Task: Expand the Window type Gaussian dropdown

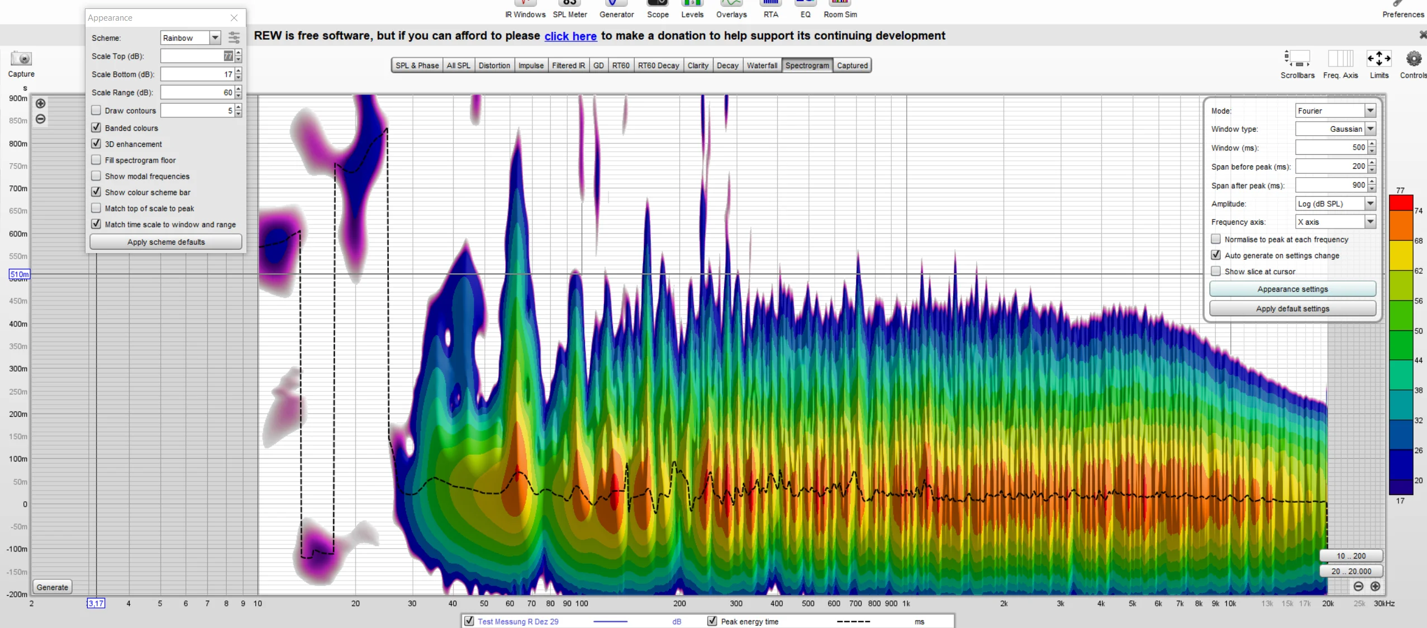Action: pyautogui.click(x=1370, y=129)
